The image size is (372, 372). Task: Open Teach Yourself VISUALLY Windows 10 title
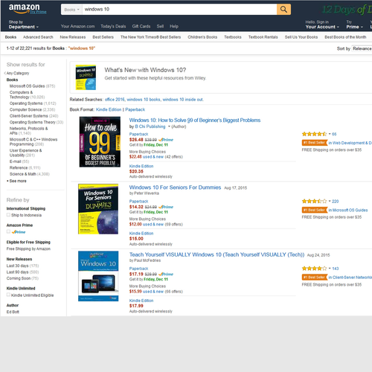tap(217, 254)
